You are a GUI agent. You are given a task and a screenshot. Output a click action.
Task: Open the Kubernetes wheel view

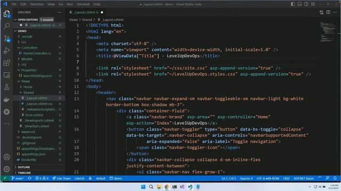click(x=7, y=112)
